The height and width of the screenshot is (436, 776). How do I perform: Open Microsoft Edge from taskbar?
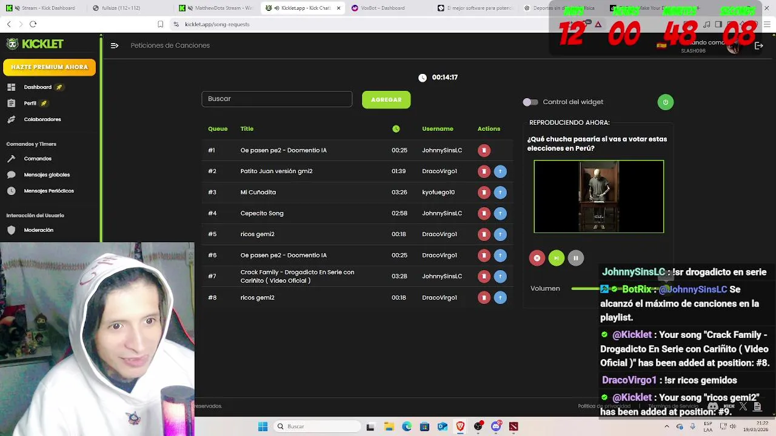click(406, 426)
